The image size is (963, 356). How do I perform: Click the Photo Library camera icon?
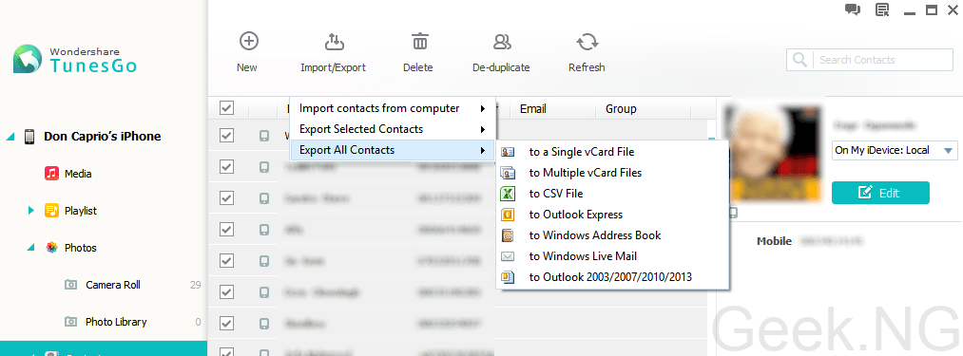(71, 322)
